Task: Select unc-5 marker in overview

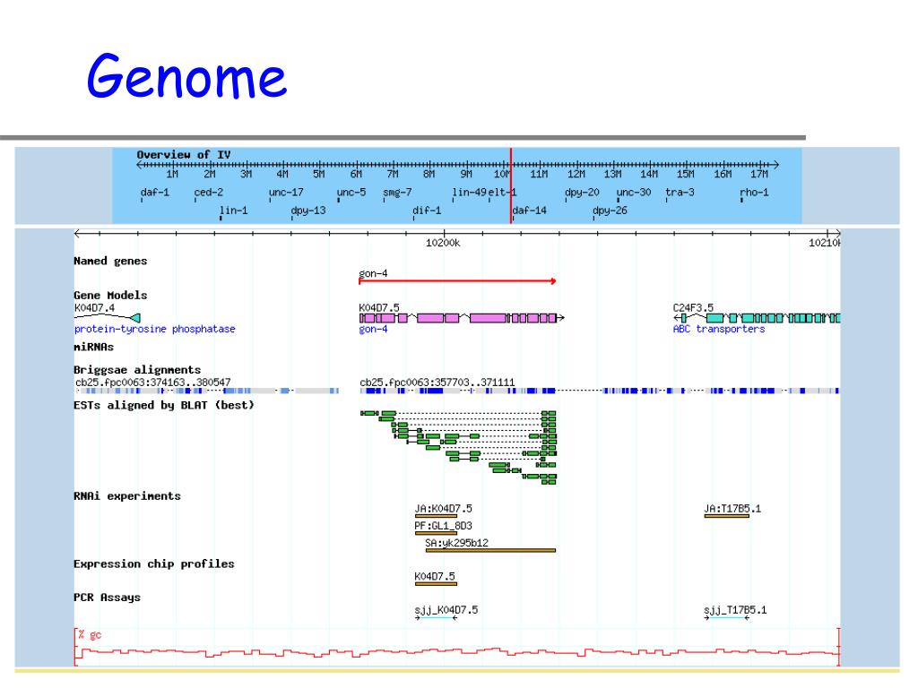Action: (x=351, y=193)
